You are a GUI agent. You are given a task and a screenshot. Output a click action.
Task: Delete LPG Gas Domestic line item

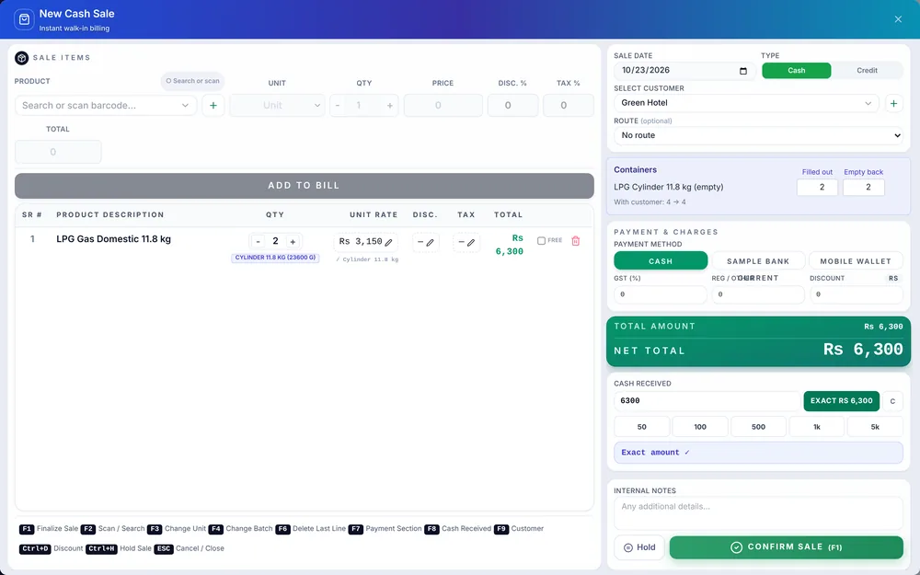576,241
